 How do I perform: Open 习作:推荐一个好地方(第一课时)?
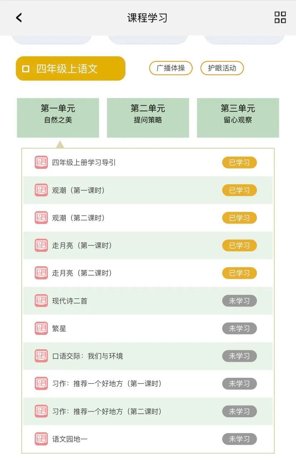(148, 384)
